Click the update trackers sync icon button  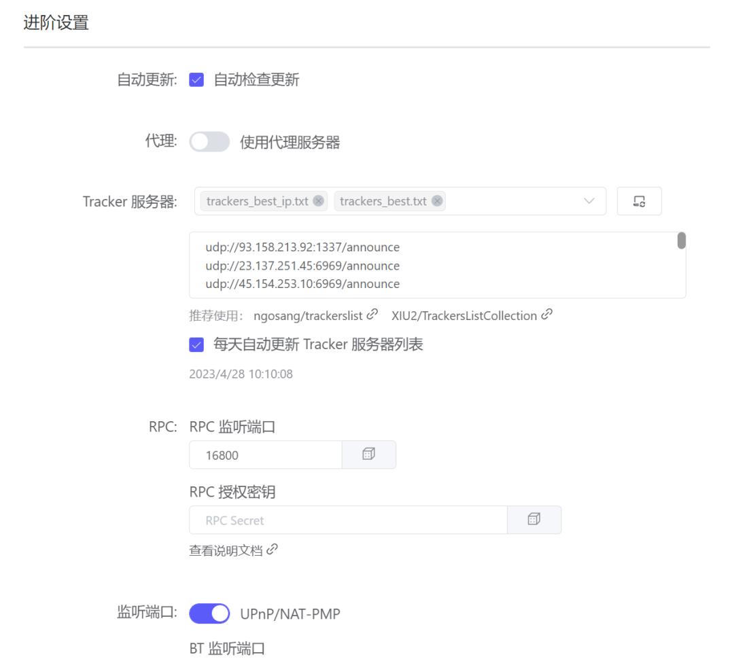[640, 200]
